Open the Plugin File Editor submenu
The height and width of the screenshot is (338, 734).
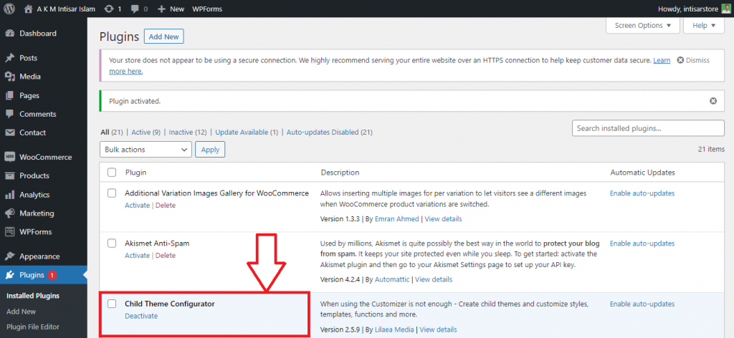point(33,327)
